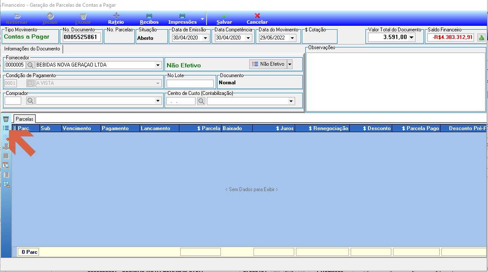
Task: Click the Excluir trash toolbar icon
Action: [x=83, y=19]
